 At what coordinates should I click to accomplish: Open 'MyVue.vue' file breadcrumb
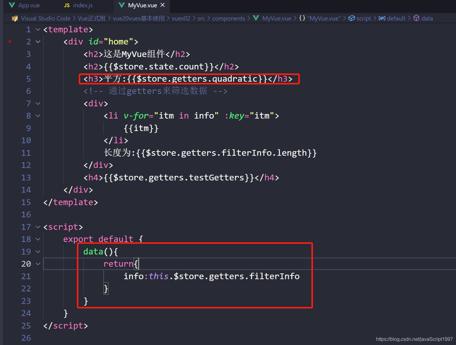[x=277, y=18]
